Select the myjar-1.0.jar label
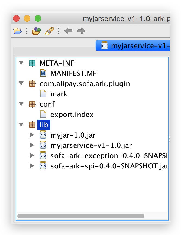 (73, 135)
